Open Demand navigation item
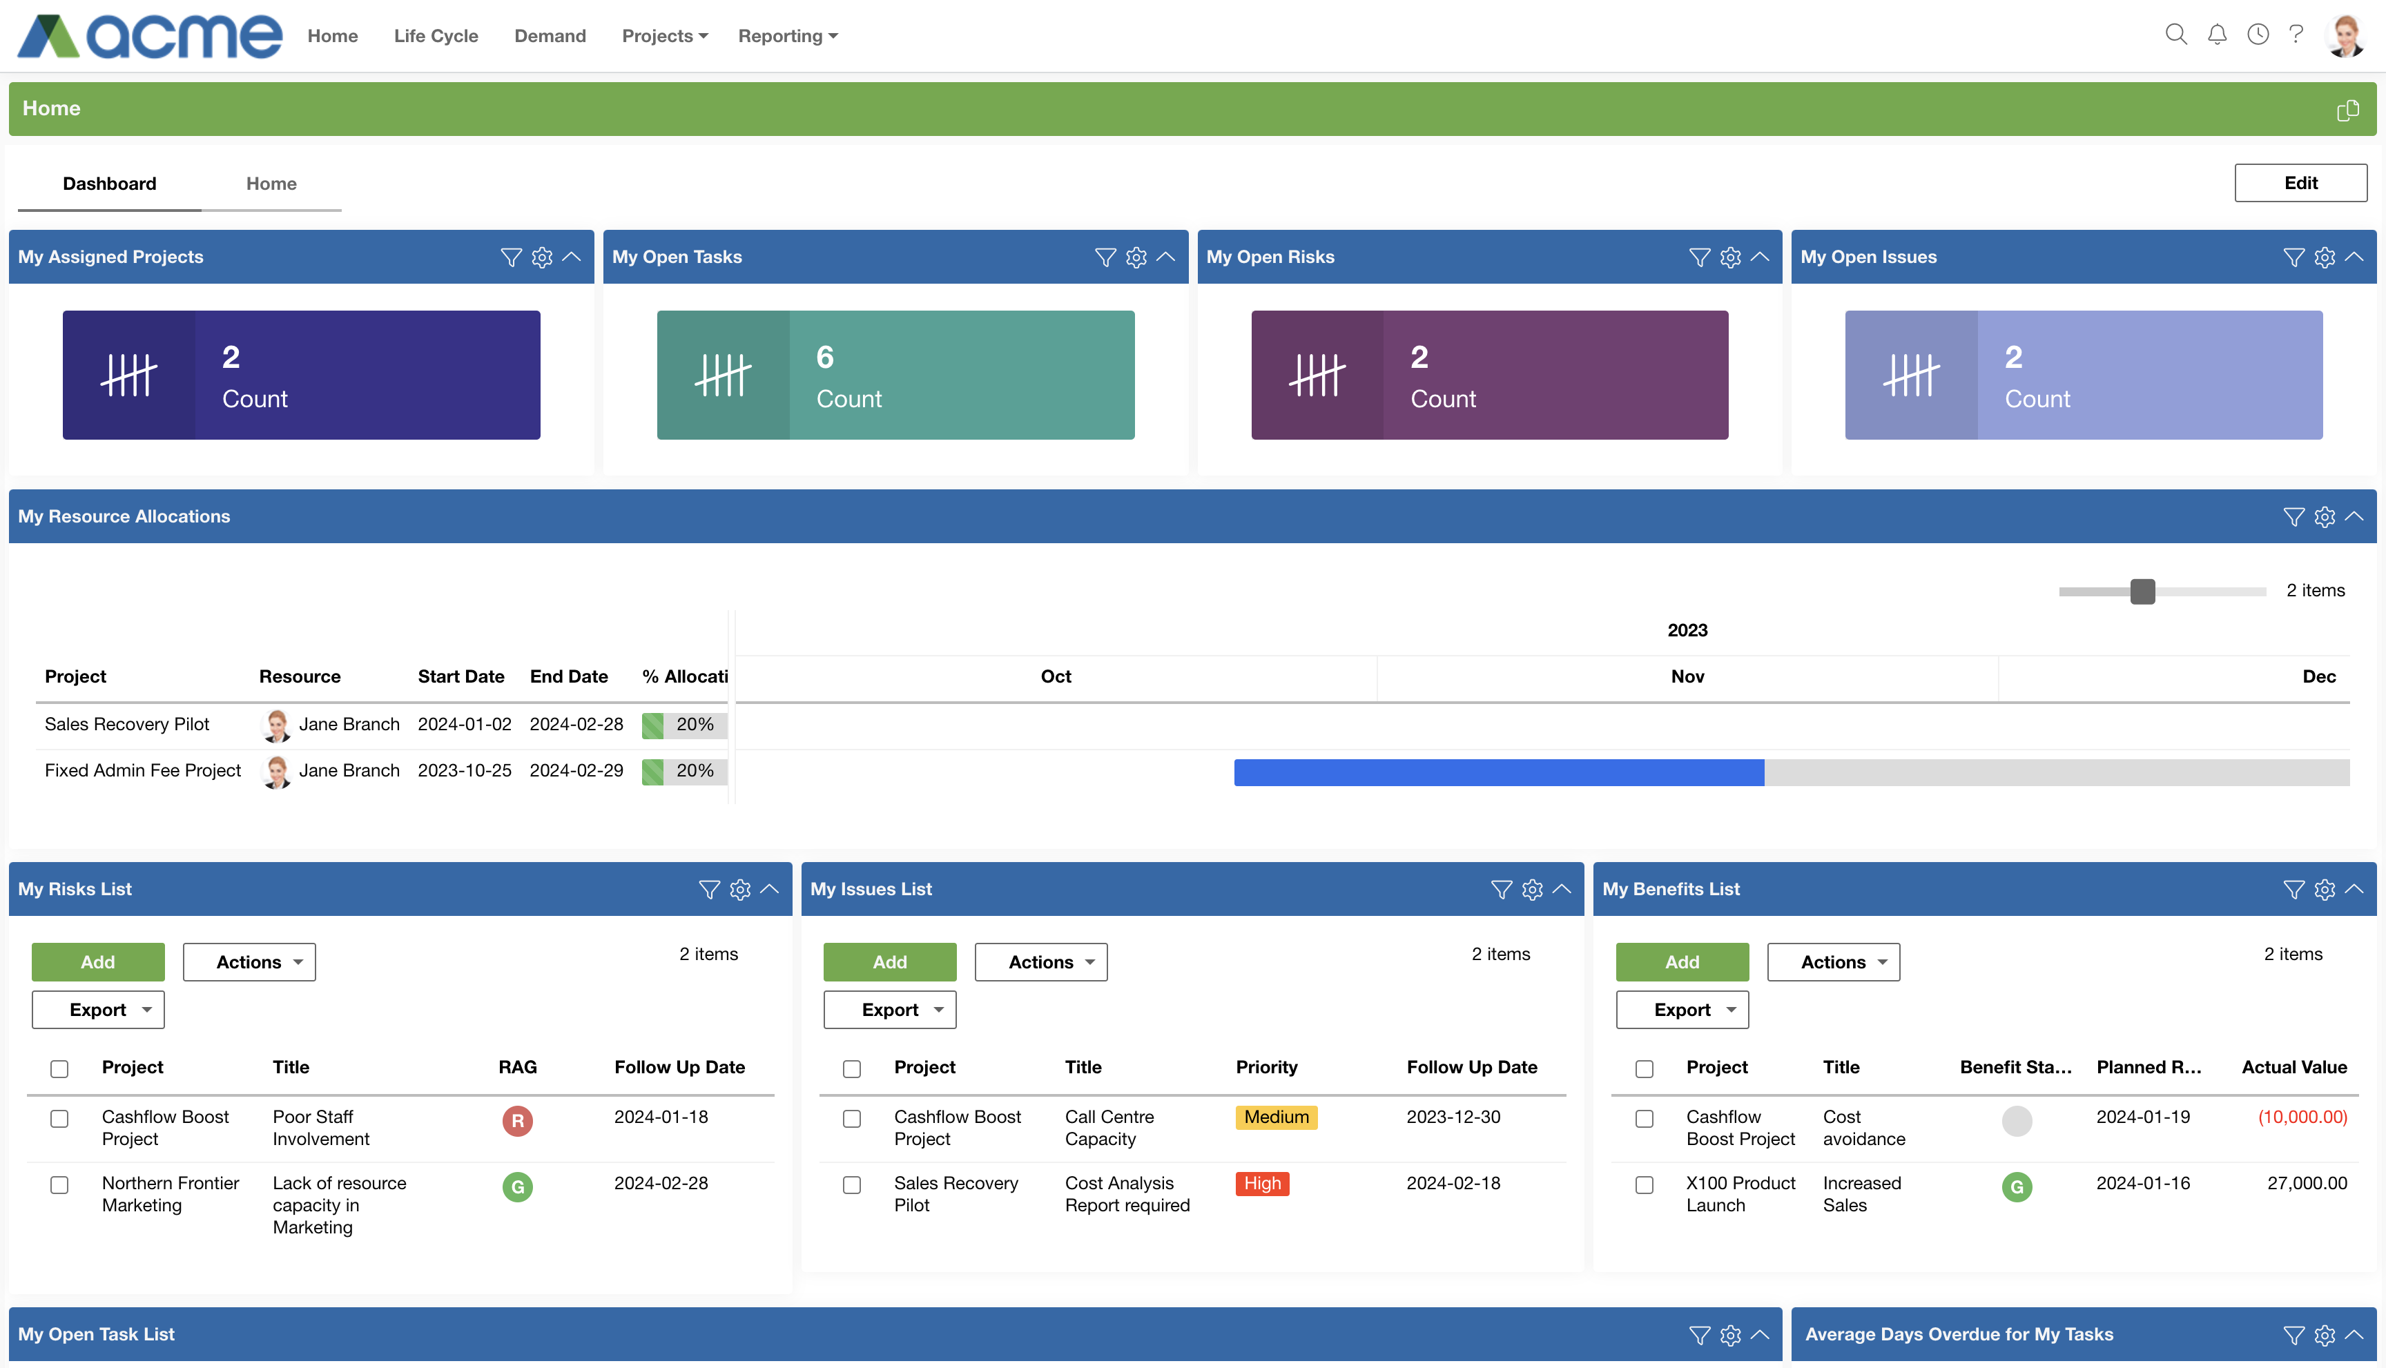Image resolution: width=2386 pixels, height=1368 pixels. tap(550, 36)
